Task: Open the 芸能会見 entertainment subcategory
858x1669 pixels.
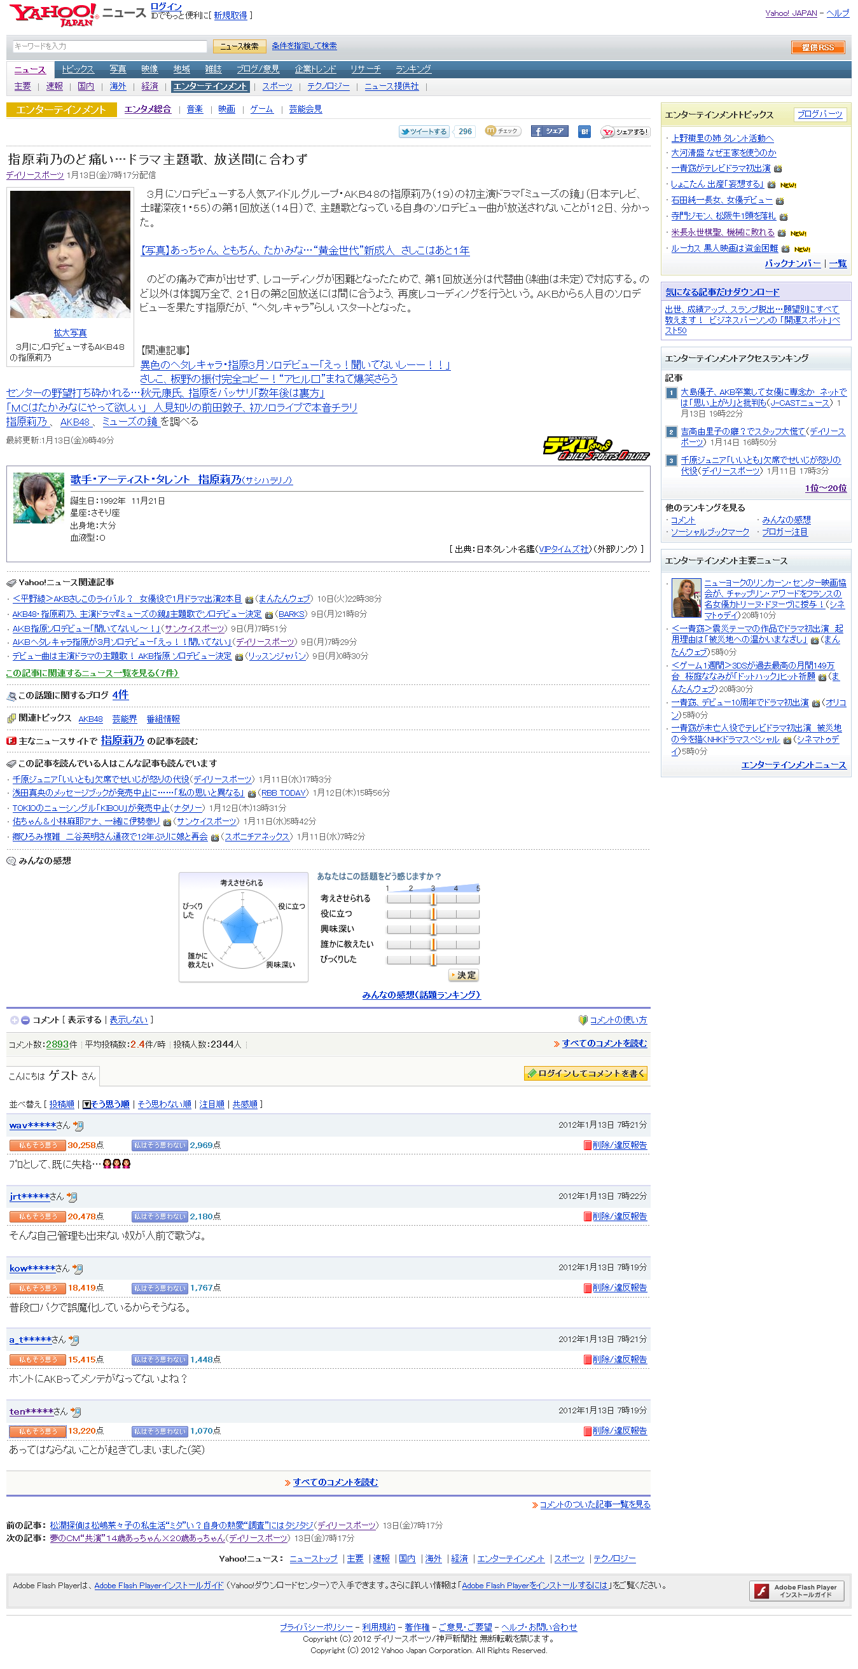Action: [305, 109]
